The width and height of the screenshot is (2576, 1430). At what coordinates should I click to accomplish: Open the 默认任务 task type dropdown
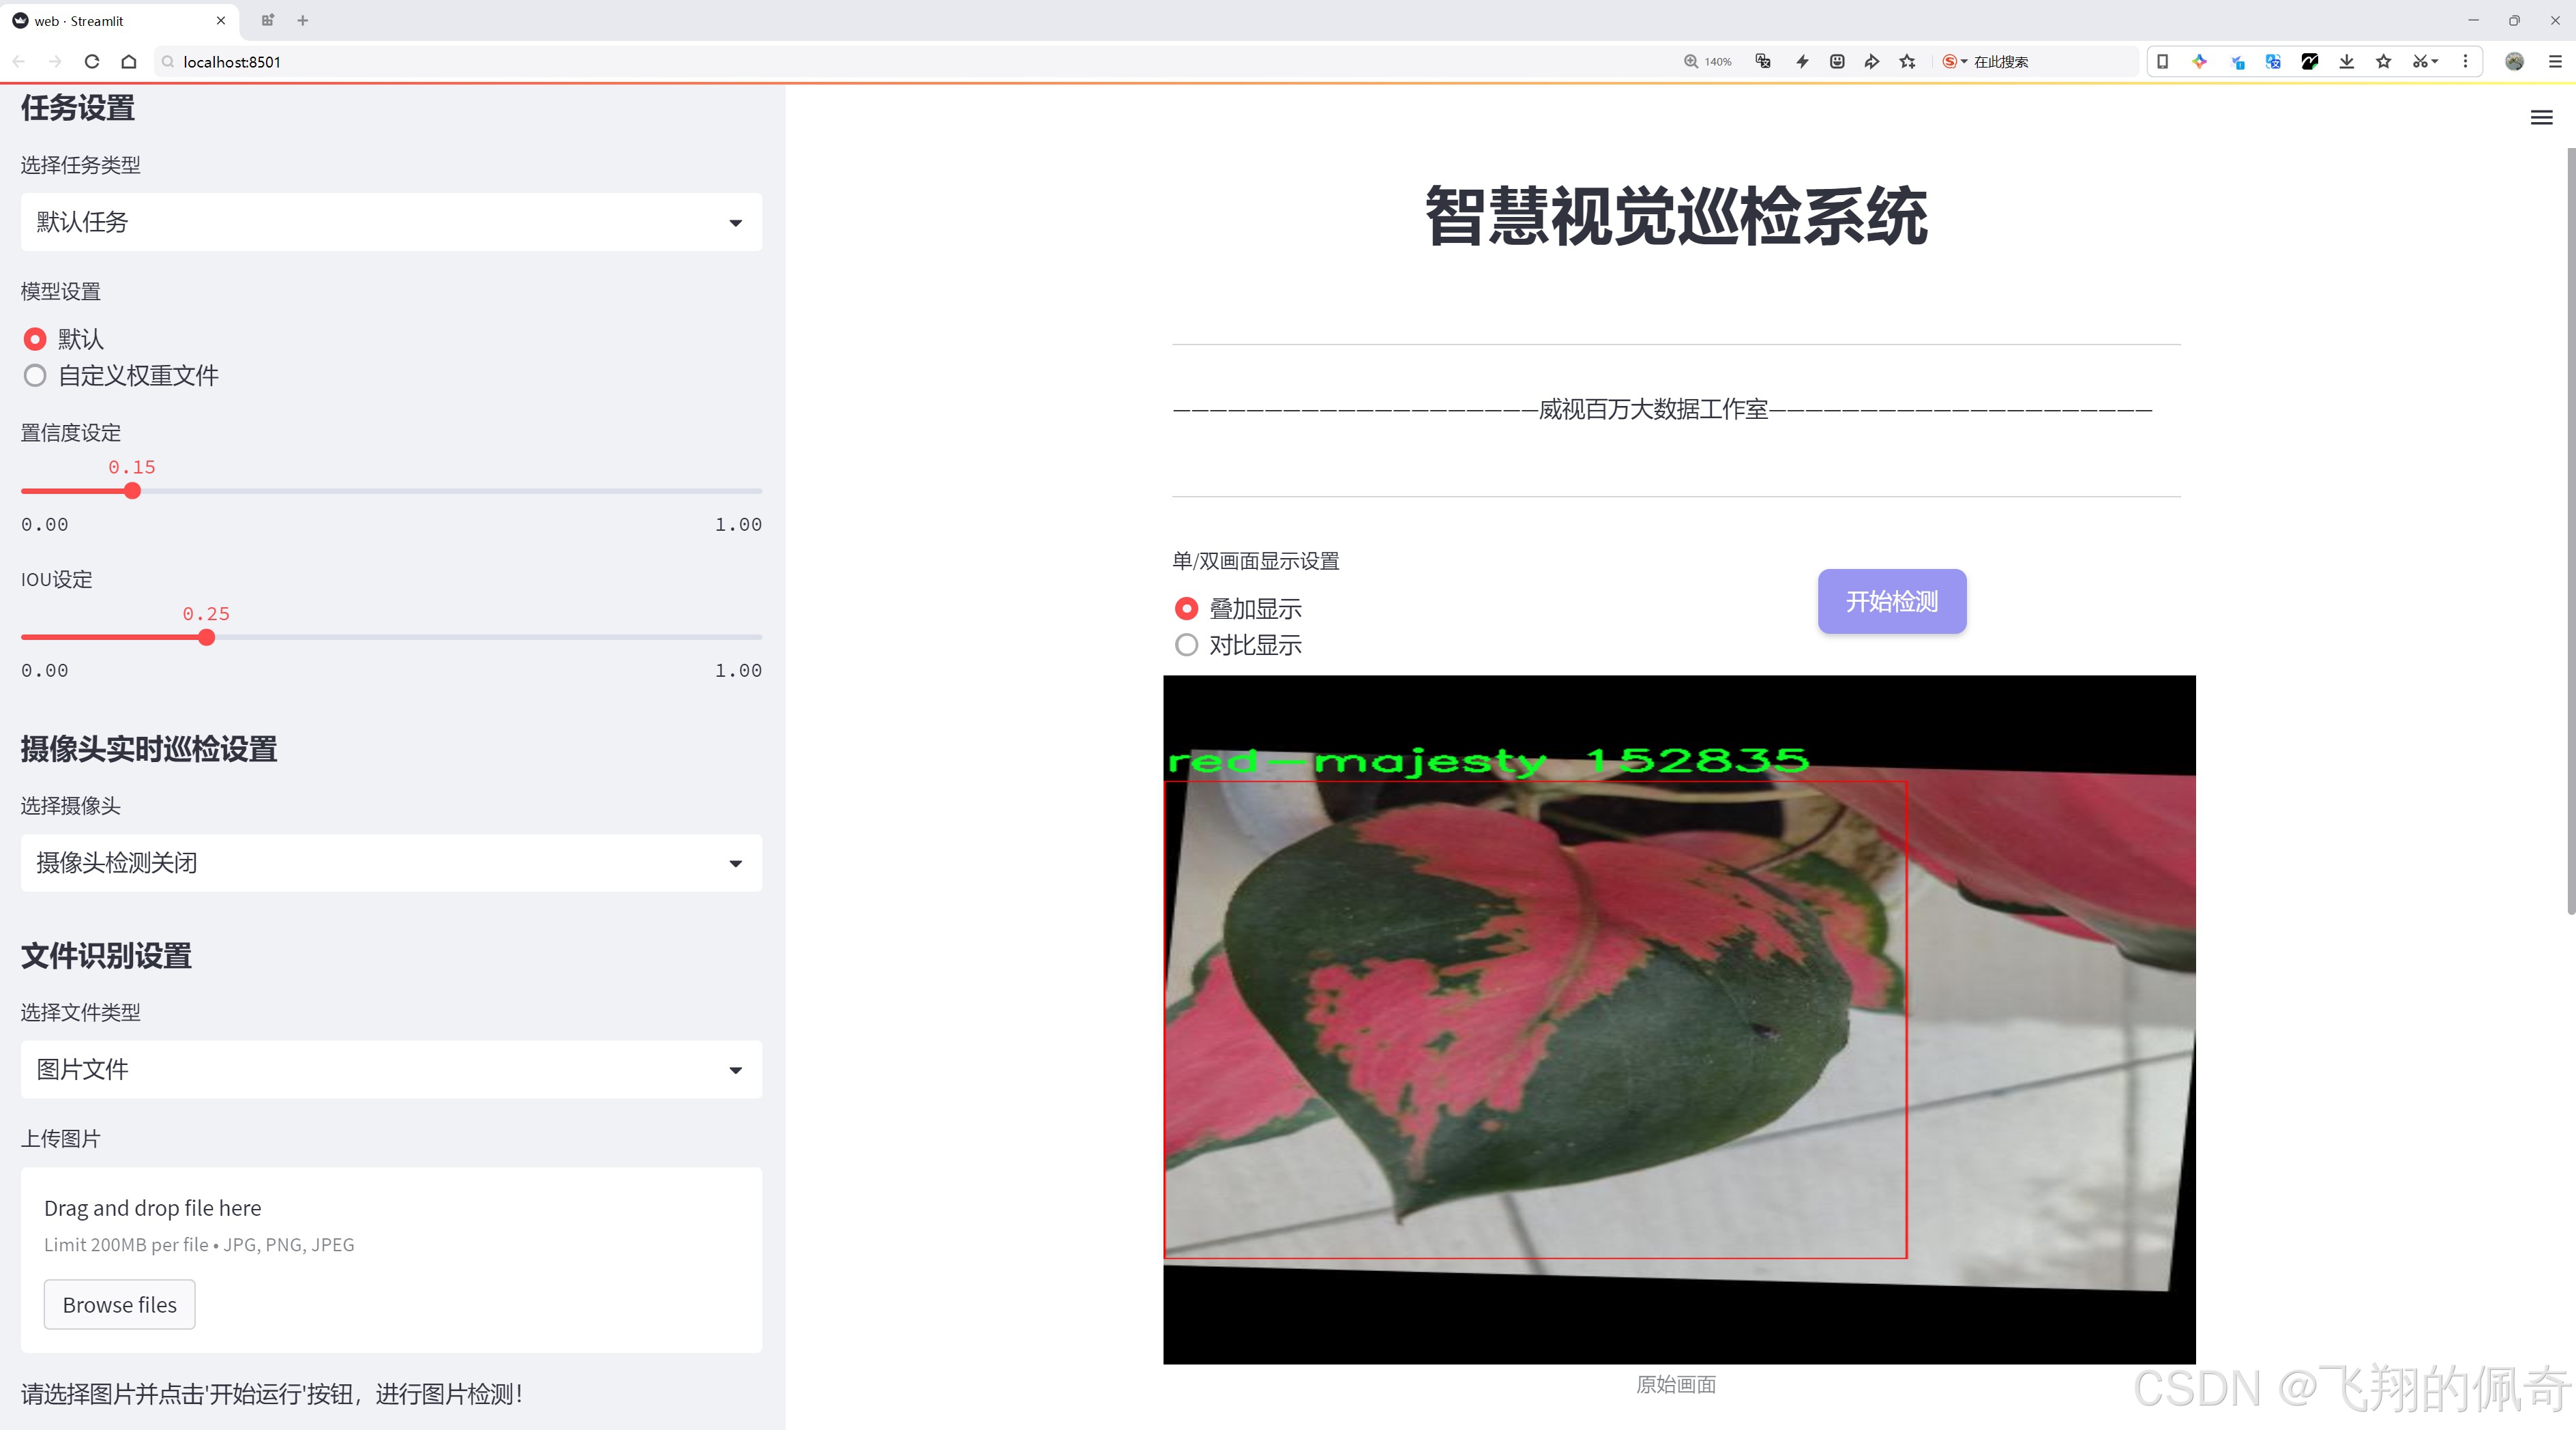[390, 221]
